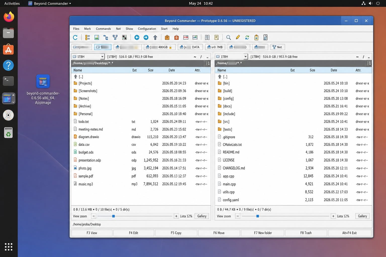Click the notes document toolbar icon
The height and width of the screenshot is (257, 386).
(217, 38)
